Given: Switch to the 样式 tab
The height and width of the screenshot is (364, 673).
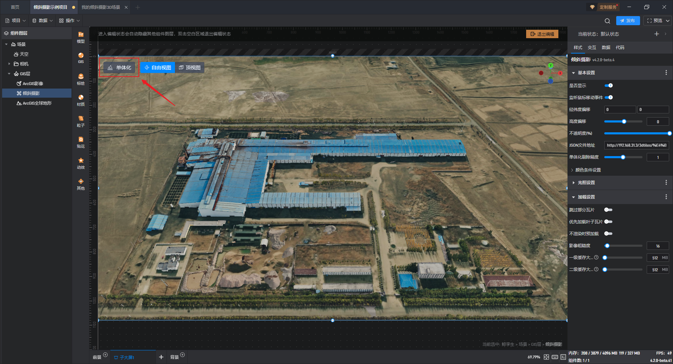Looking at the screenshot, I should tap(578, 48).
